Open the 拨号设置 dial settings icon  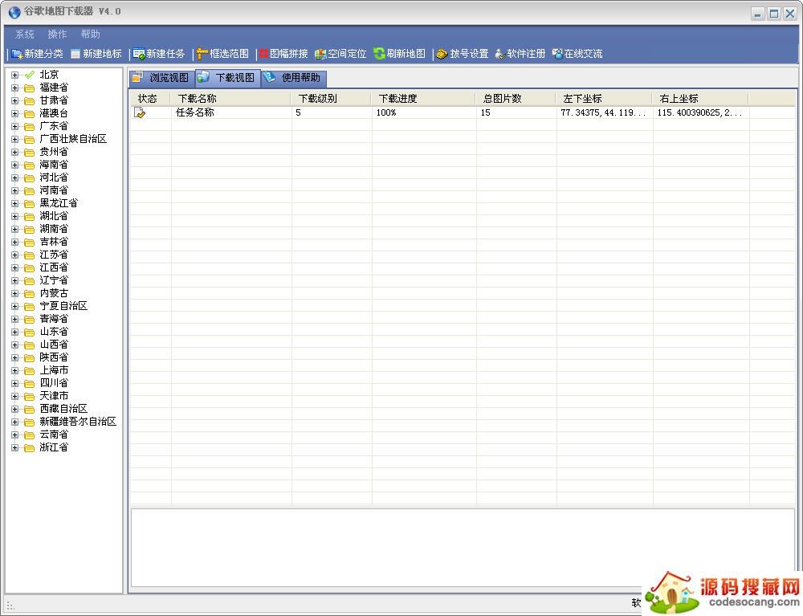pyautogui.click(x=442, y=54)
